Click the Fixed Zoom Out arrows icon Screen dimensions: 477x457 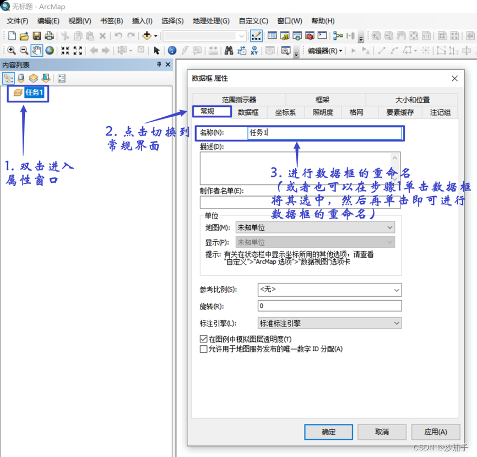pyautogui.click(x=78, y=51)
